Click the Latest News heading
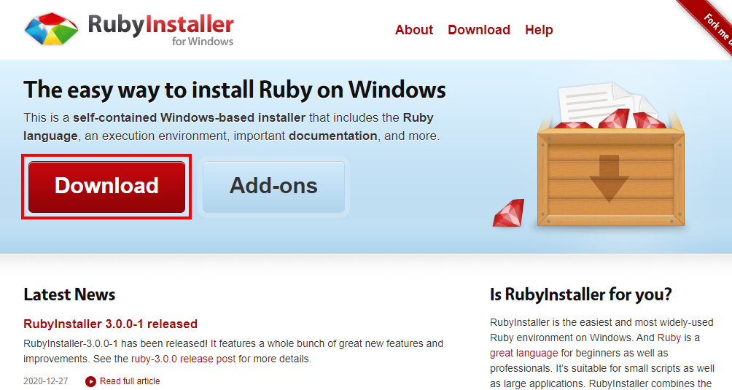 [x=69, y=295]
